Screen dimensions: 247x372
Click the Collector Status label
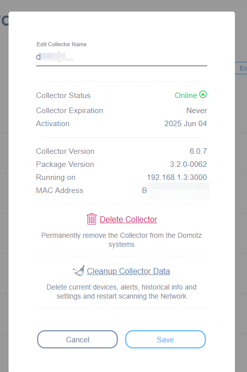pos(63,96)
